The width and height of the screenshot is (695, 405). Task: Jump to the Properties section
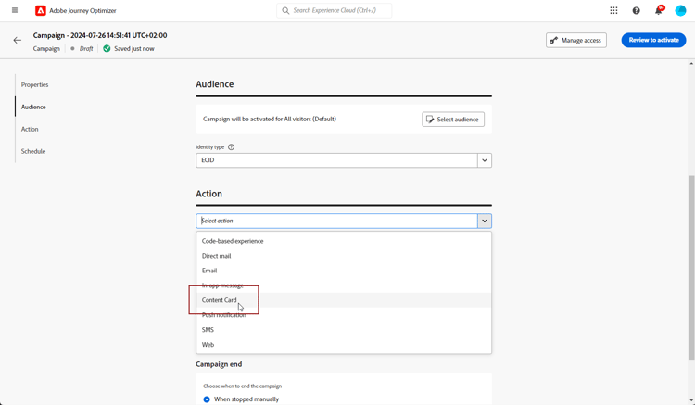[35, 84]
